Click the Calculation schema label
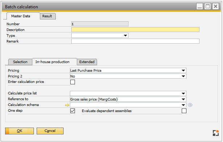 (23, 105)
